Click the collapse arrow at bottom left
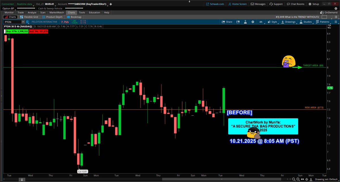 21,179
